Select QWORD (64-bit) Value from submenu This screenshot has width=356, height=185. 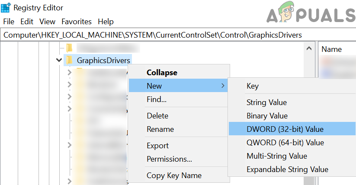pyautogui.click(x=285, y=142)
